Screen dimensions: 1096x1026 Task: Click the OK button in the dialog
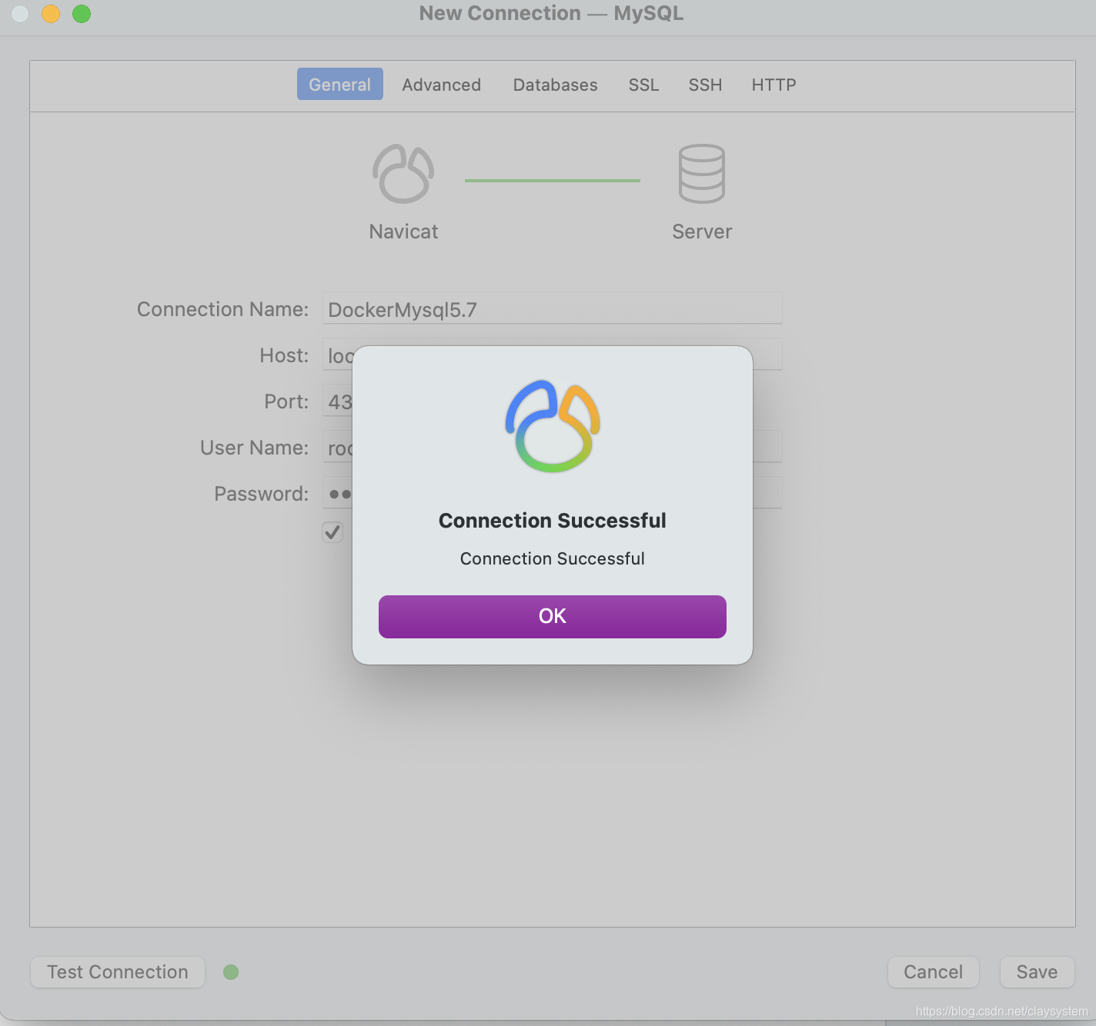click(x=552, y=616)
